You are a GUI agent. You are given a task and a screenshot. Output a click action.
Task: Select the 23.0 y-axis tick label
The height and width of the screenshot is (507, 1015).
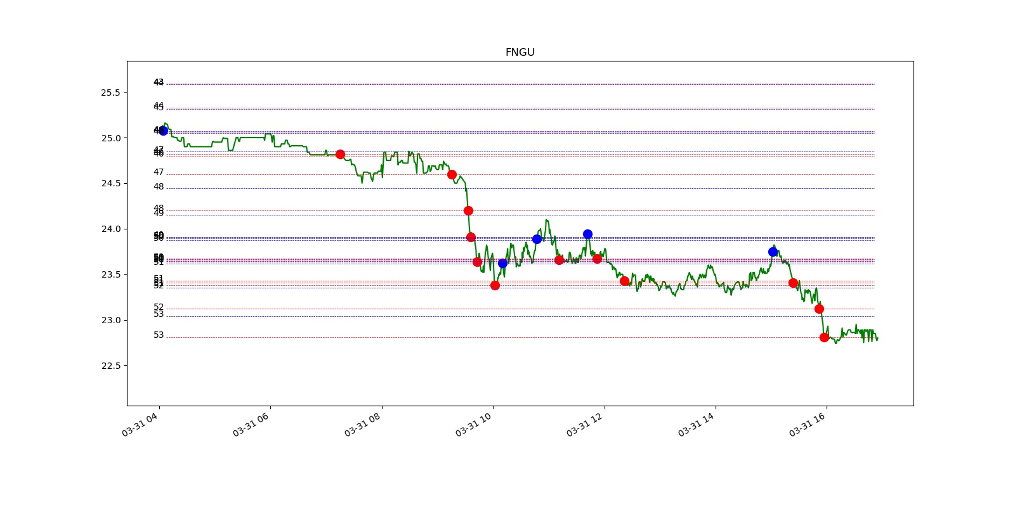pyautogui.click(x=110, y=321)
